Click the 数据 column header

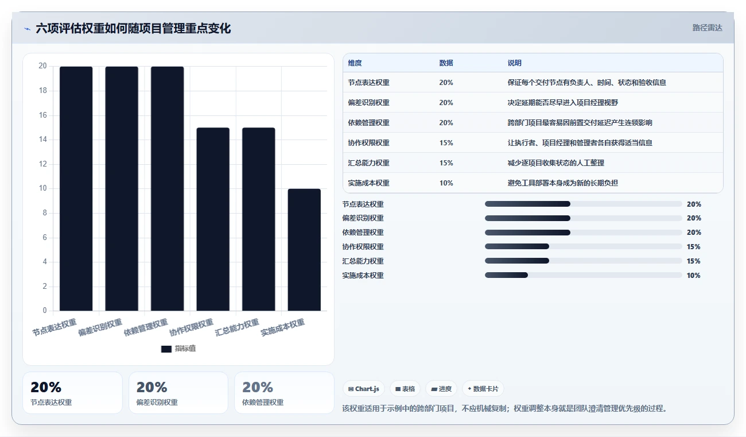click(x=446, y=63)
